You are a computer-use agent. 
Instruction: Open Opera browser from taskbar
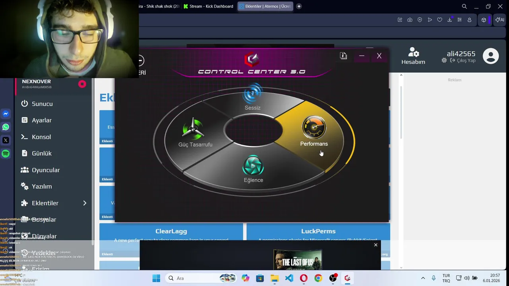(x=303, y=278)
